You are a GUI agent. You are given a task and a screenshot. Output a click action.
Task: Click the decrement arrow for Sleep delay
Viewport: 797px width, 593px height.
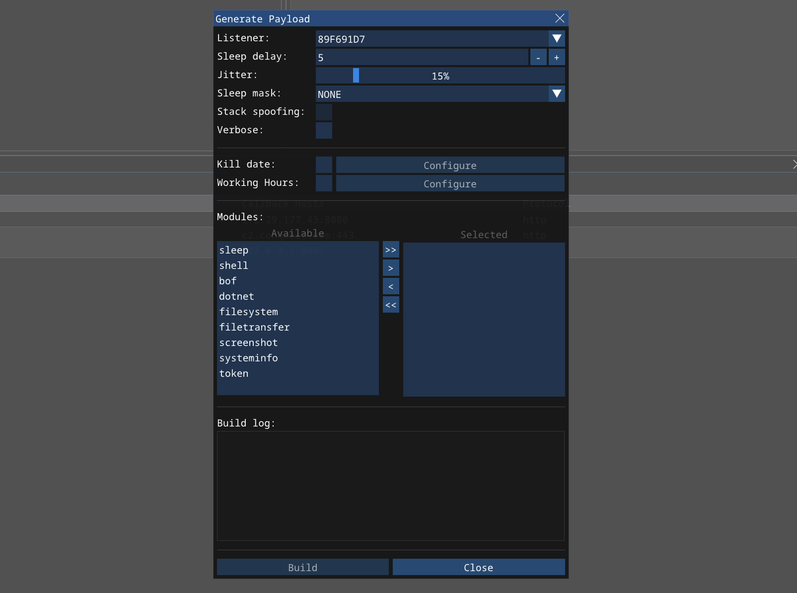538,57
